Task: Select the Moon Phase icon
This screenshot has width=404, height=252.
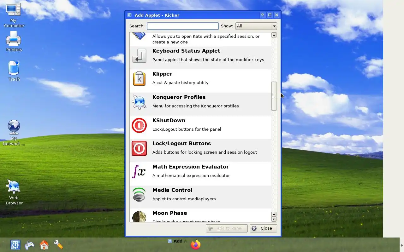Action: coord(139,216)
